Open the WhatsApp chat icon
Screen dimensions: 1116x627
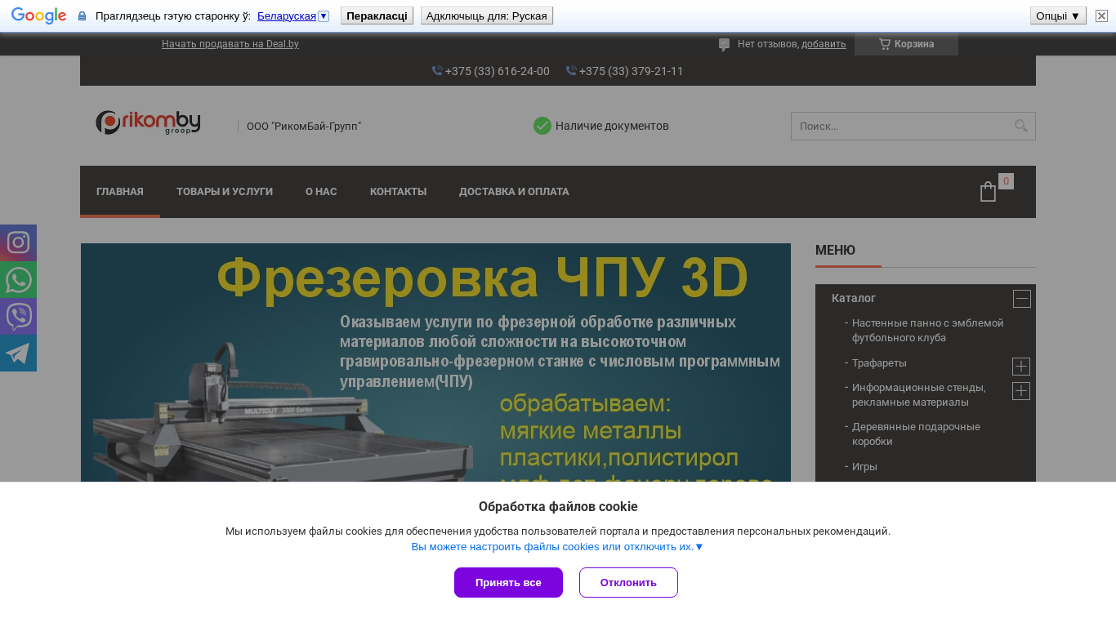[x=18, y=279]
